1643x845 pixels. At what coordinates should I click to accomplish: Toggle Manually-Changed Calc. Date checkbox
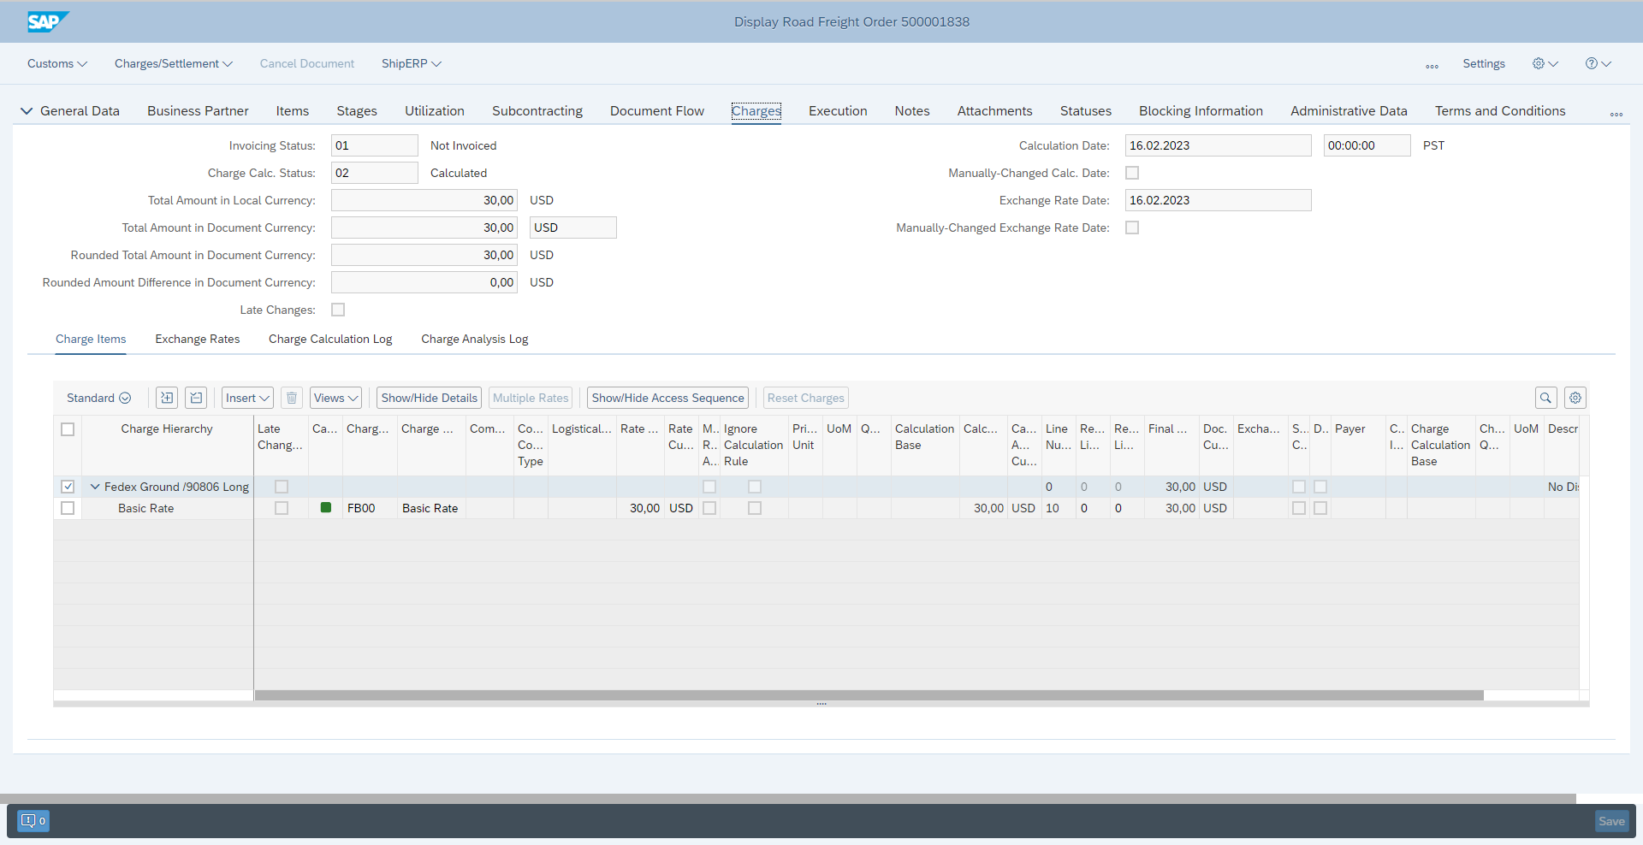[x=1132, y=173]
